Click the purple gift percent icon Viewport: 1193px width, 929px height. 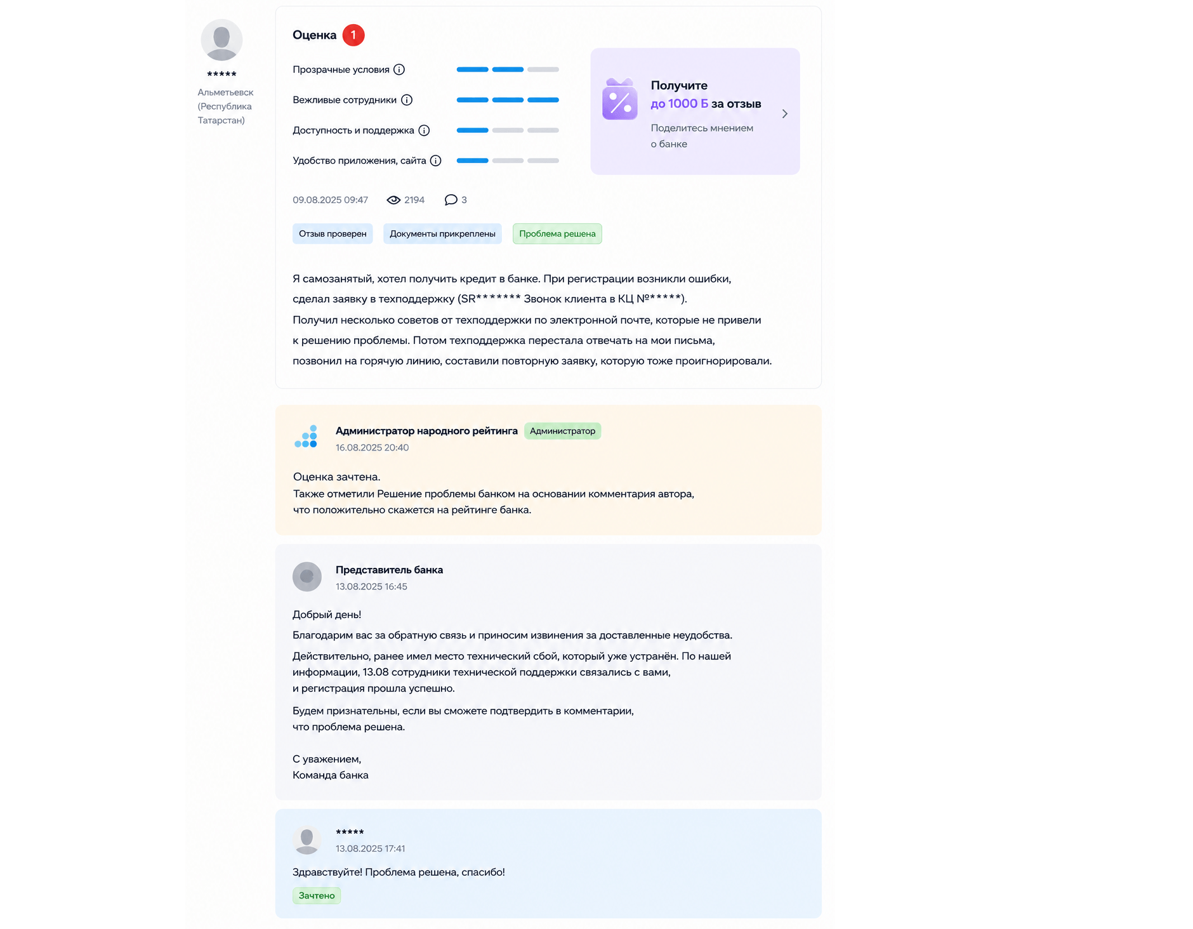click(x=619, y=100)
